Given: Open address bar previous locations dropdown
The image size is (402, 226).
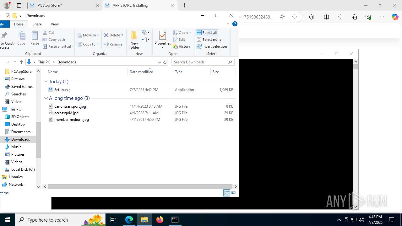Looking at the screenshot, I should tap(159, 62).
